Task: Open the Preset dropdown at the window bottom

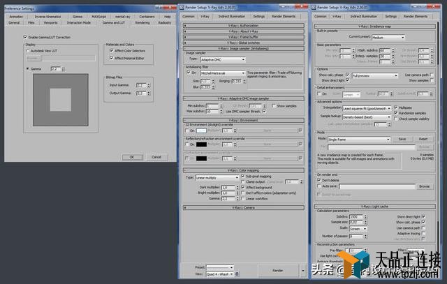Action: point(220,267)
